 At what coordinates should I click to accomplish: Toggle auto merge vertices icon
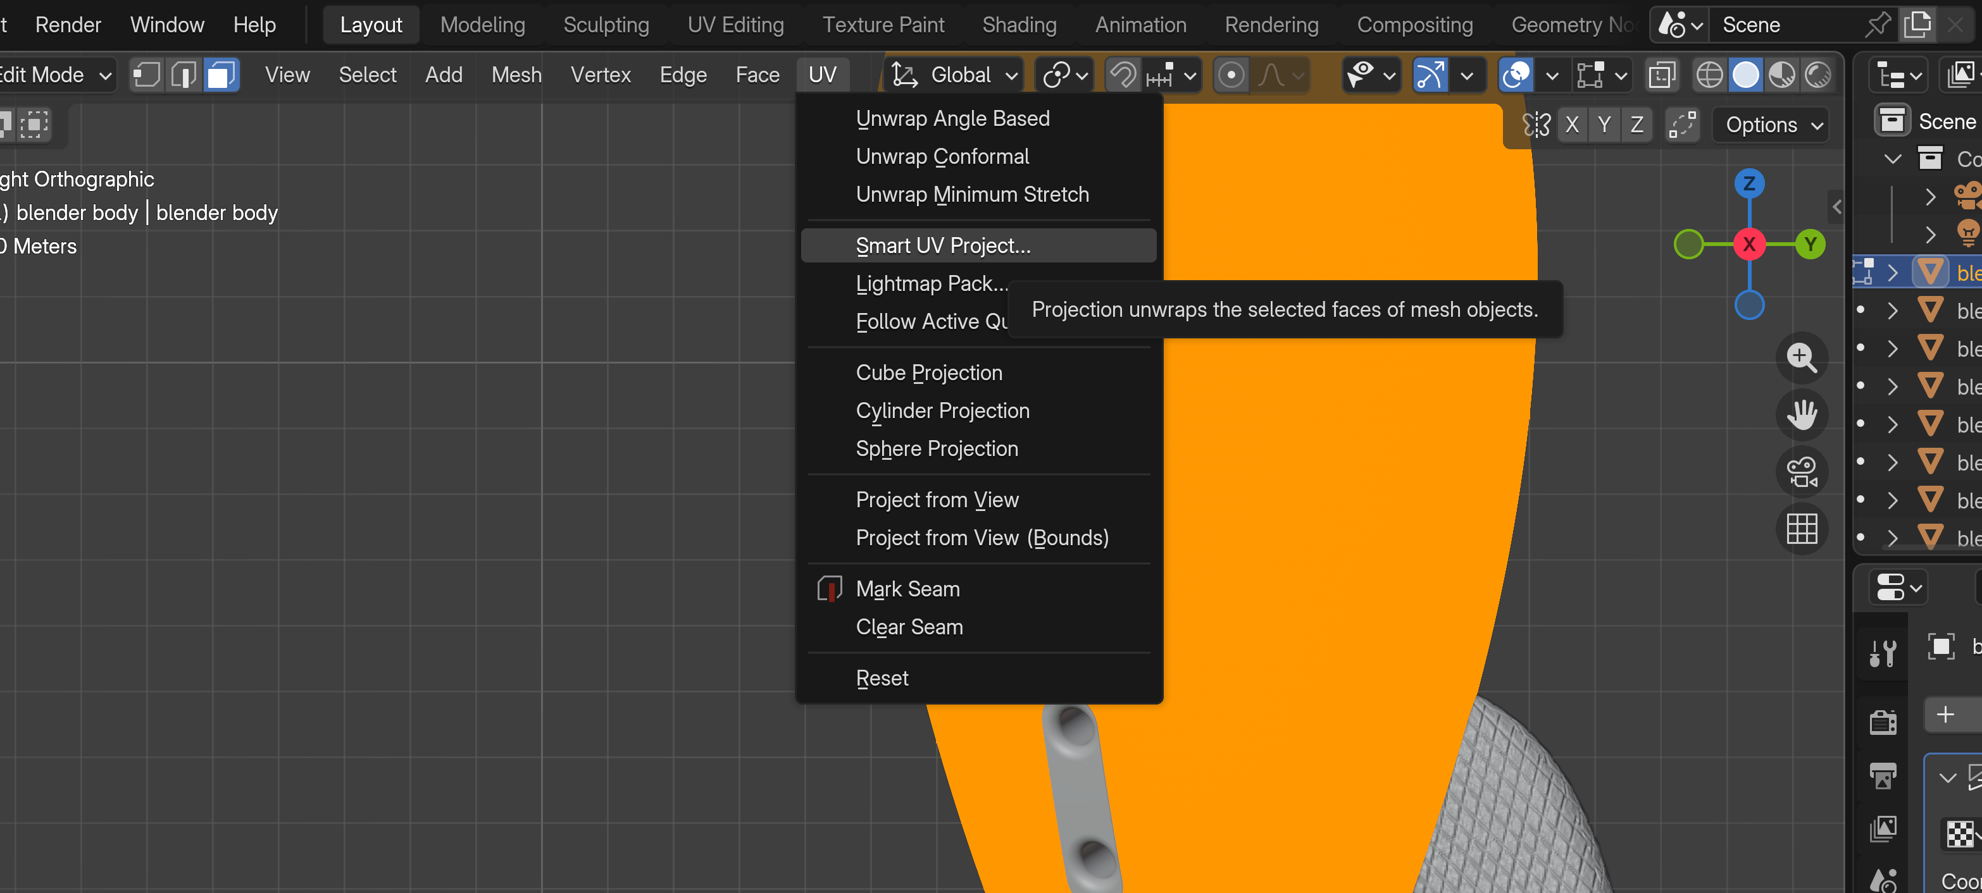1681,125
